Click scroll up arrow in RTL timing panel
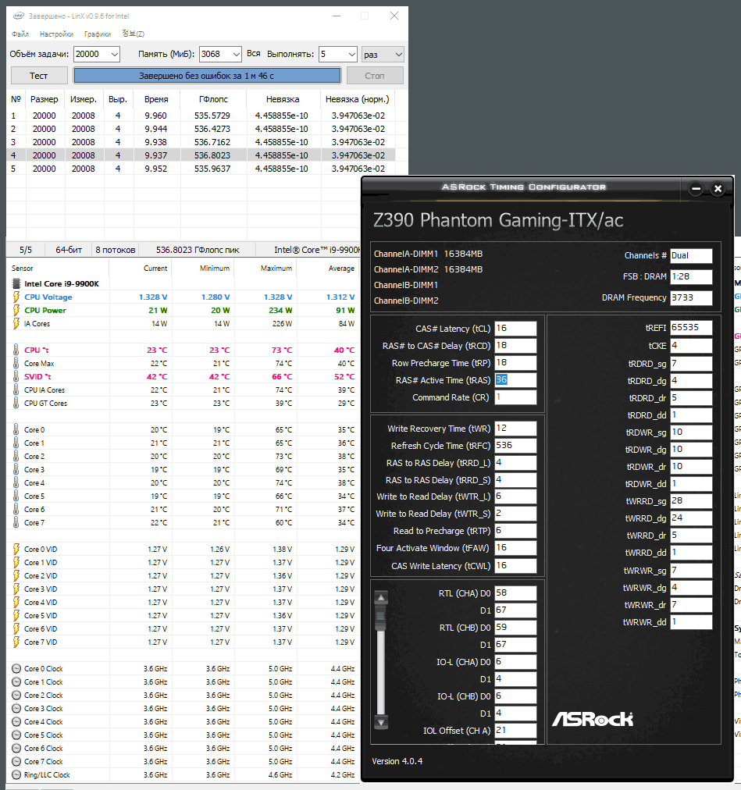This screenshot has height=790, width=741. 381,597
